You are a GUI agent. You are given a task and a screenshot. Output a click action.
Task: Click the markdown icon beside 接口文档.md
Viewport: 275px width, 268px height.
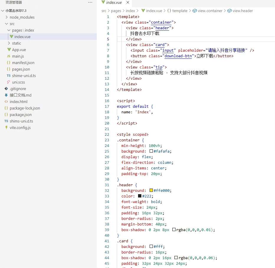tap(6, 95)
